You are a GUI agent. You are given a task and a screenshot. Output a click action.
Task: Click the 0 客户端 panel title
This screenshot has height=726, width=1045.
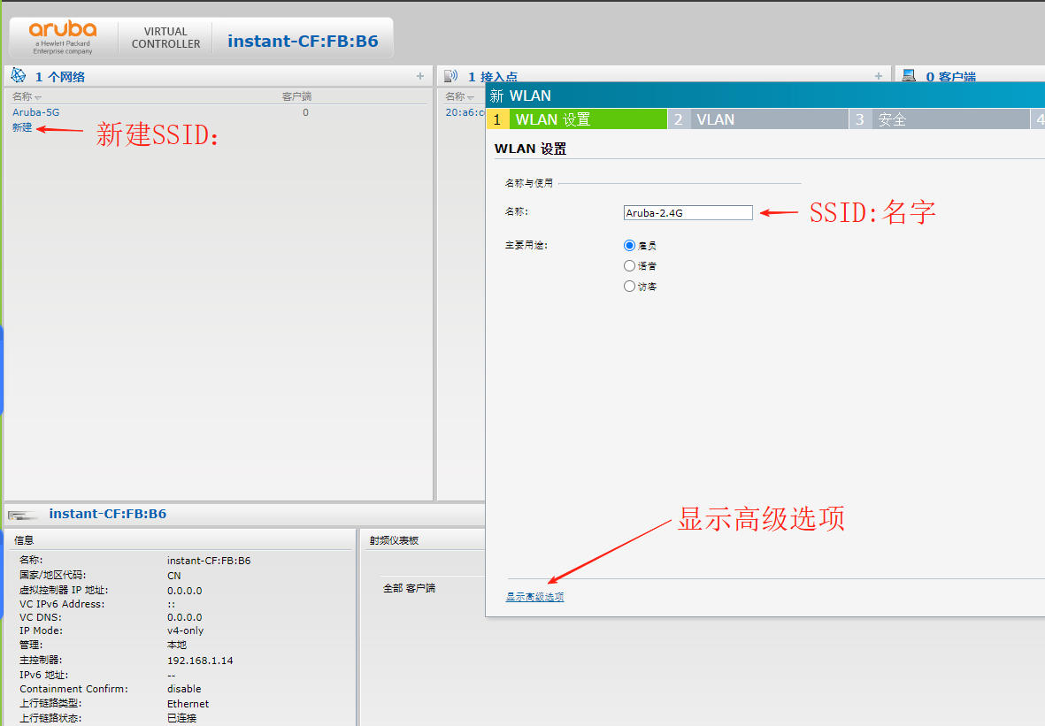[951, 77]
